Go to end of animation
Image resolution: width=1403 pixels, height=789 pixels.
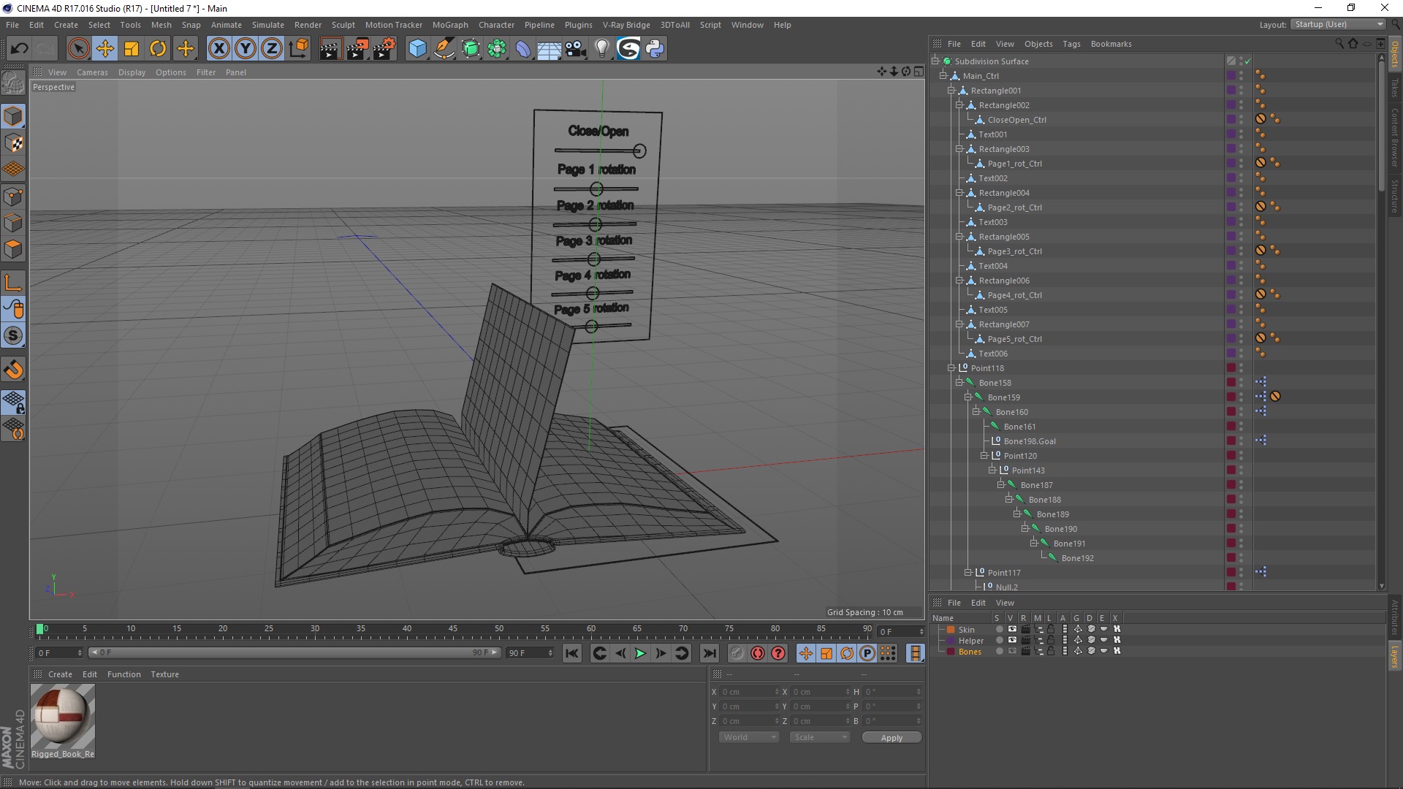click(x=709, y=653)
